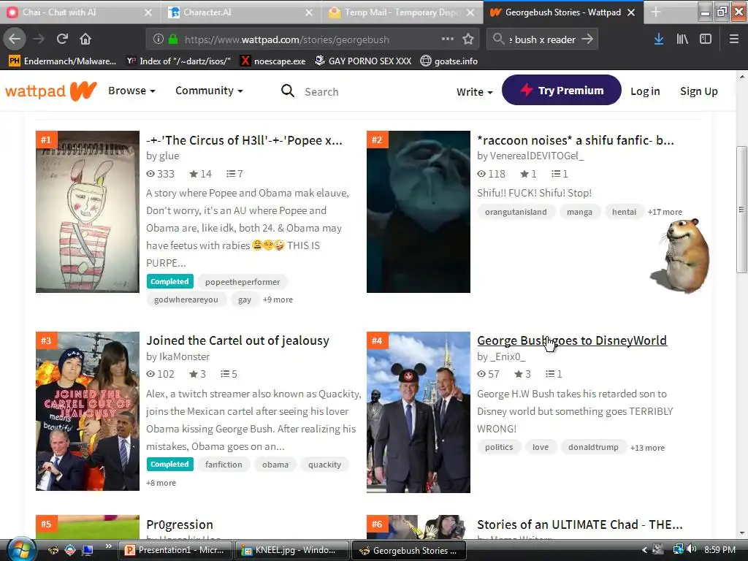Show more quick launch items chevron
The width and height of the screenshot is (748, 561).
108,546
